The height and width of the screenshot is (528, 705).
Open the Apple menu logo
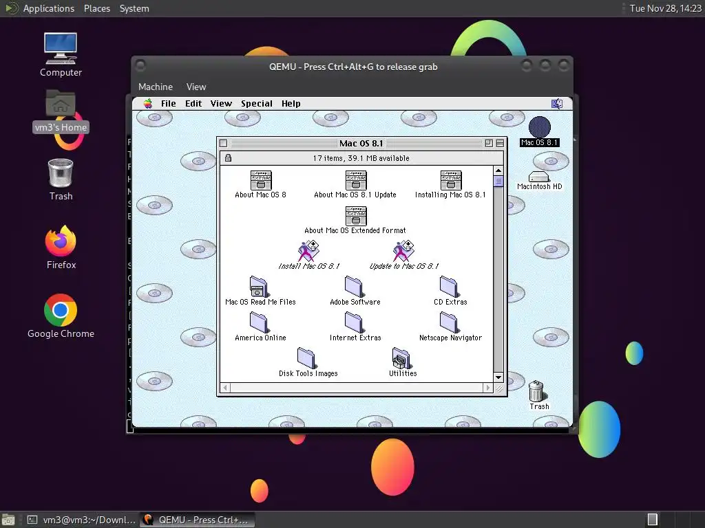click(148, 104)
